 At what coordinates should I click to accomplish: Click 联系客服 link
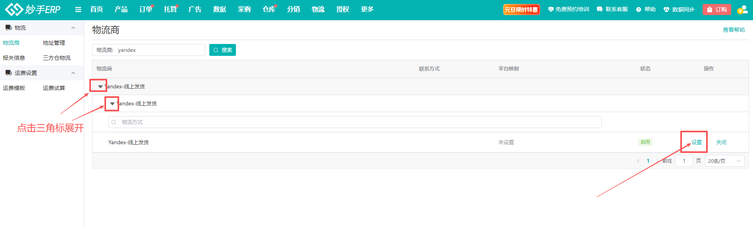[612, 10]
